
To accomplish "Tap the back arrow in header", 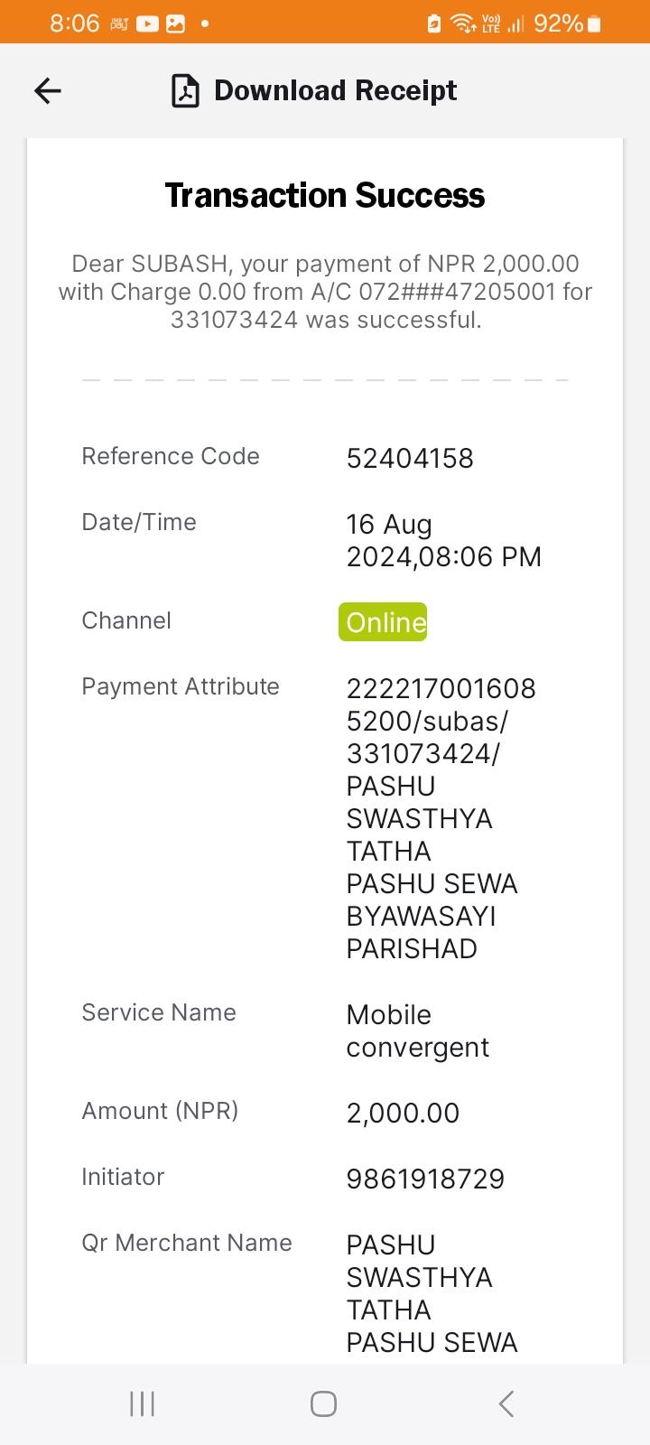I will (48, 90).
